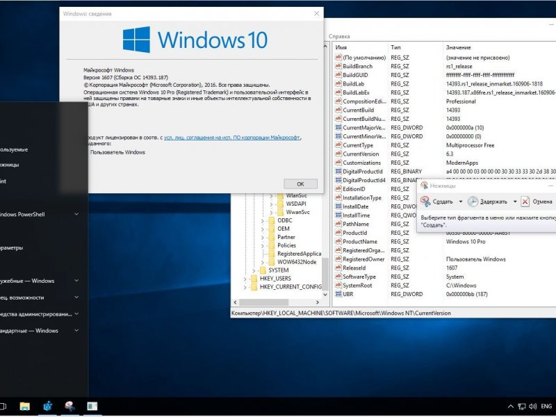
Task: Select the UBR DWORD icon
Action: pyautogui.click(x=338, y=294)
